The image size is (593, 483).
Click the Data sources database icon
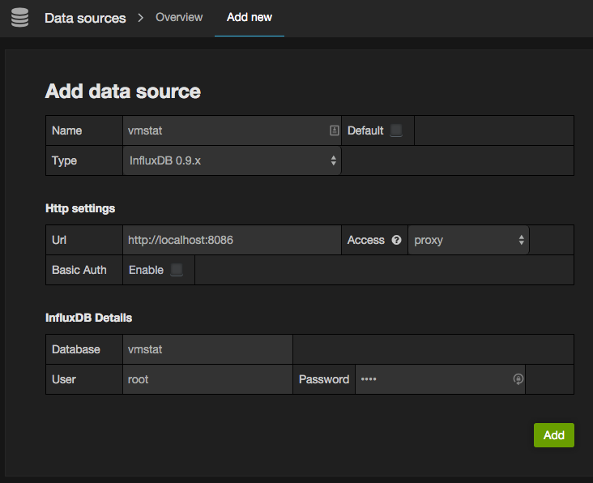[19, 18]
